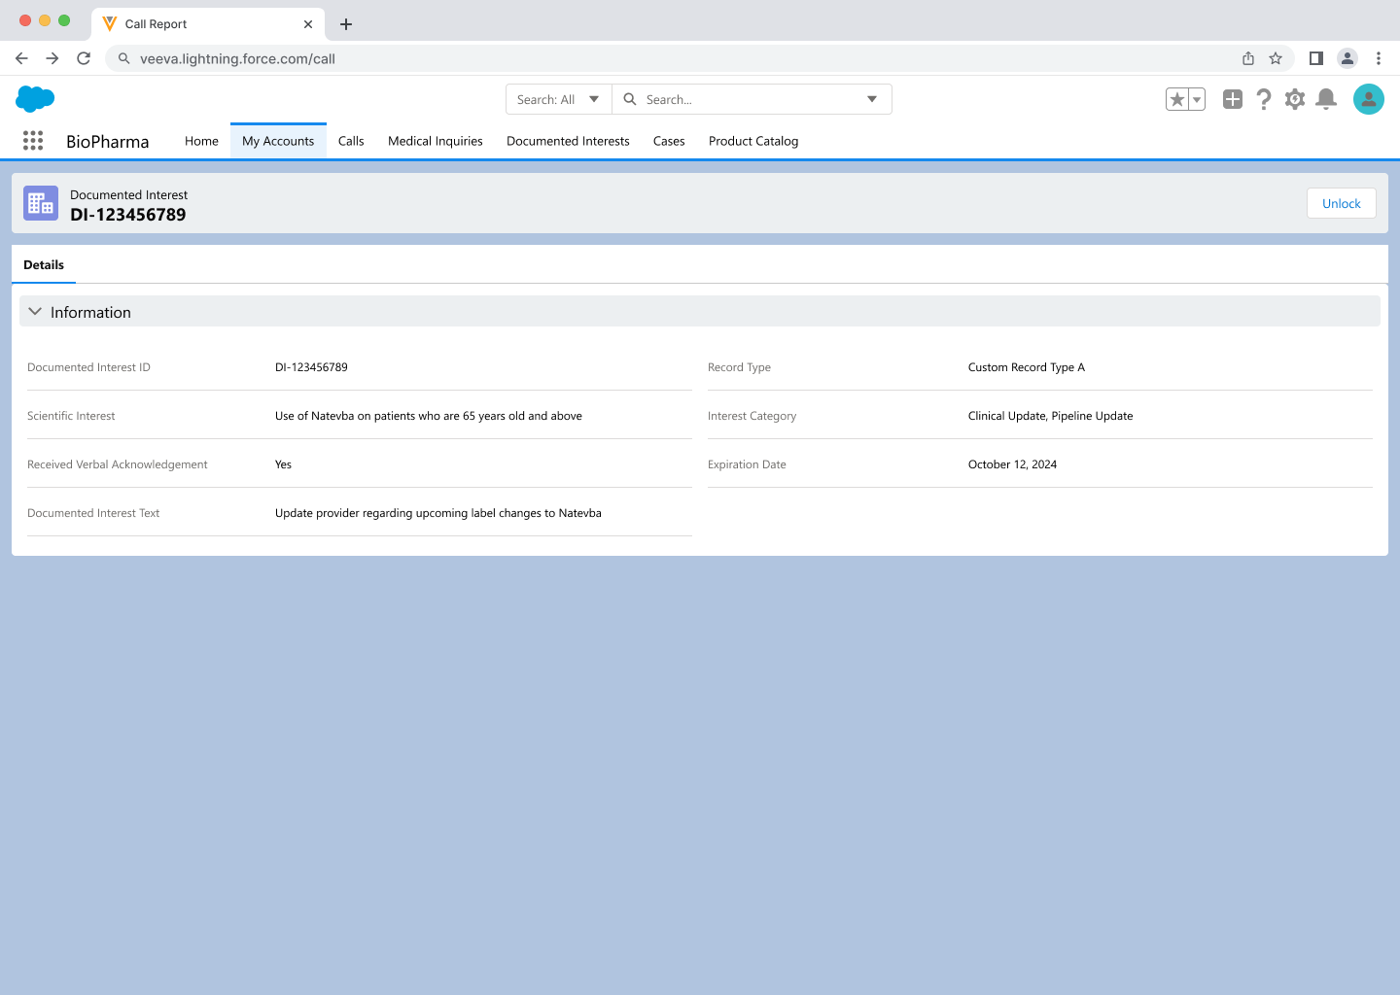The image size is (1400, 995).
Task: Click into the global Search field
Action: click(749, 99)
